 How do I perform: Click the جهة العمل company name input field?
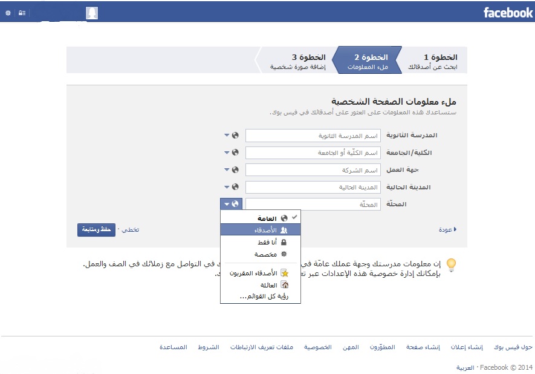click(x=313, y=169)
